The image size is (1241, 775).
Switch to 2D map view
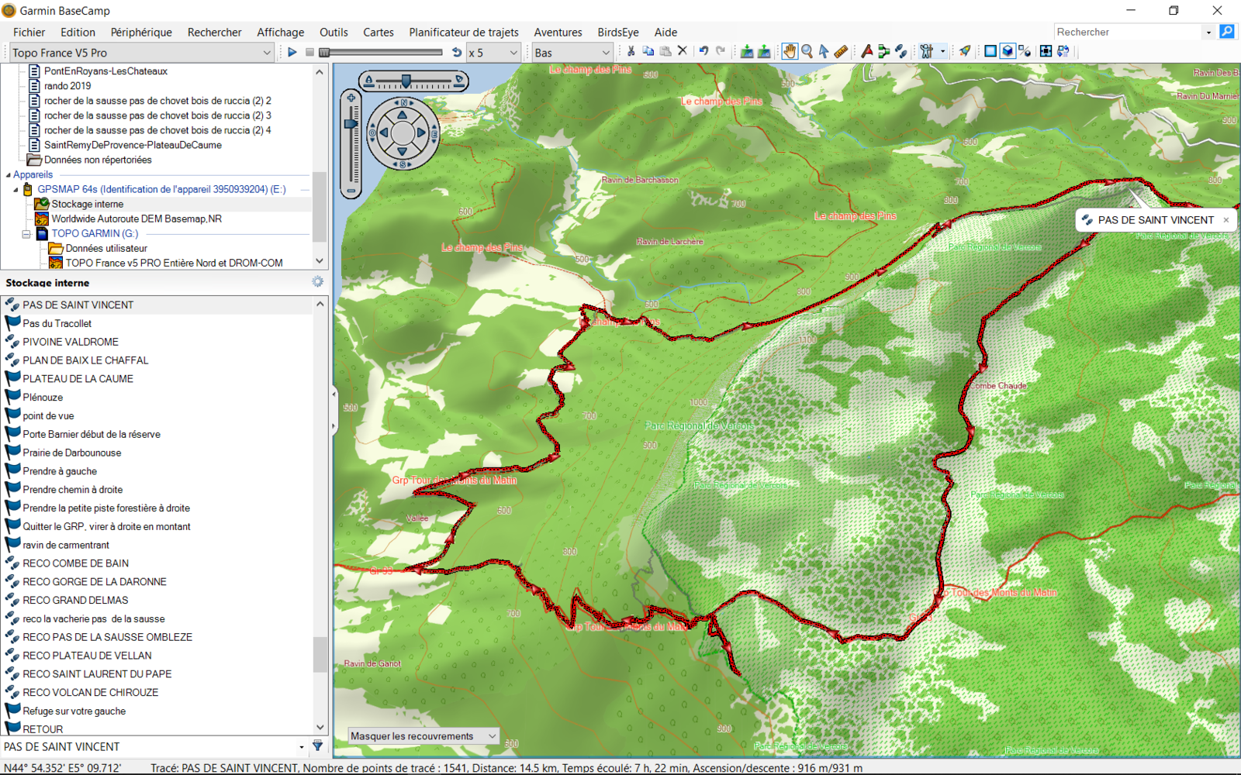[x=990, y=51]
